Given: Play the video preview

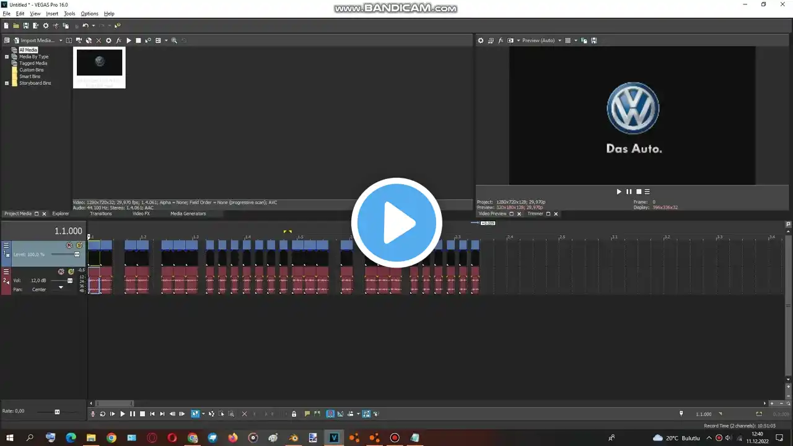Looking at the screenshot, I should [x=618, y=191].
